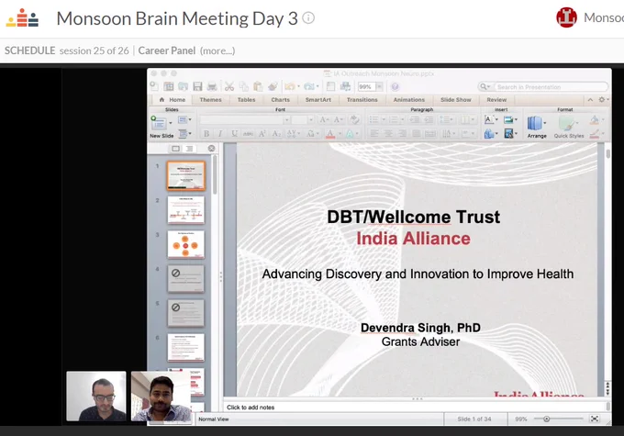Open the Insert Shape dropdown
Screen dimensions: 624x436
pos(491,134)
